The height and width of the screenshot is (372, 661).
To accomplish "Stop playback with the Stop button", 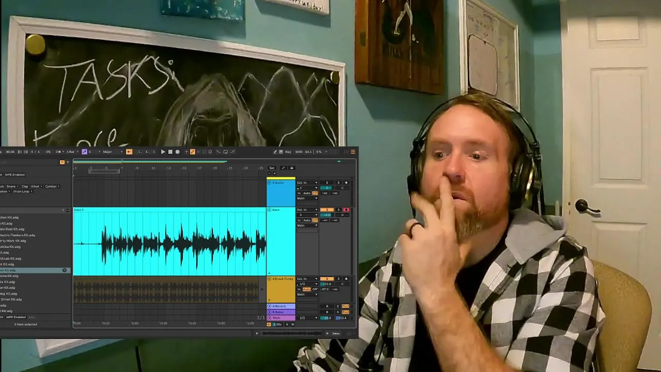I will [170, 152].
